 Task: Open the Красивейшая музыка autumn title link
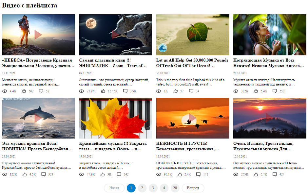point(113,146)
